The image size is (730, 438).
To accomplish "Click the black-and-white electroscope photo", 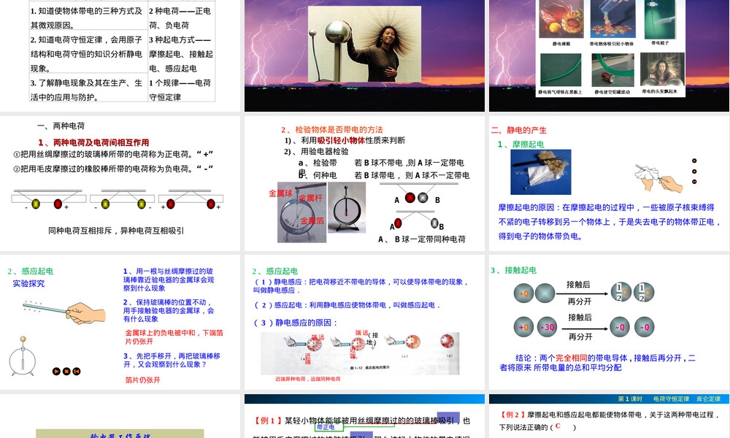I will pyautogui.click(x=346, y=207).
